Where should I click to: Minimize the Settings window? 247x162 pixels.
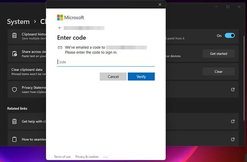click(x=216, y=7)
